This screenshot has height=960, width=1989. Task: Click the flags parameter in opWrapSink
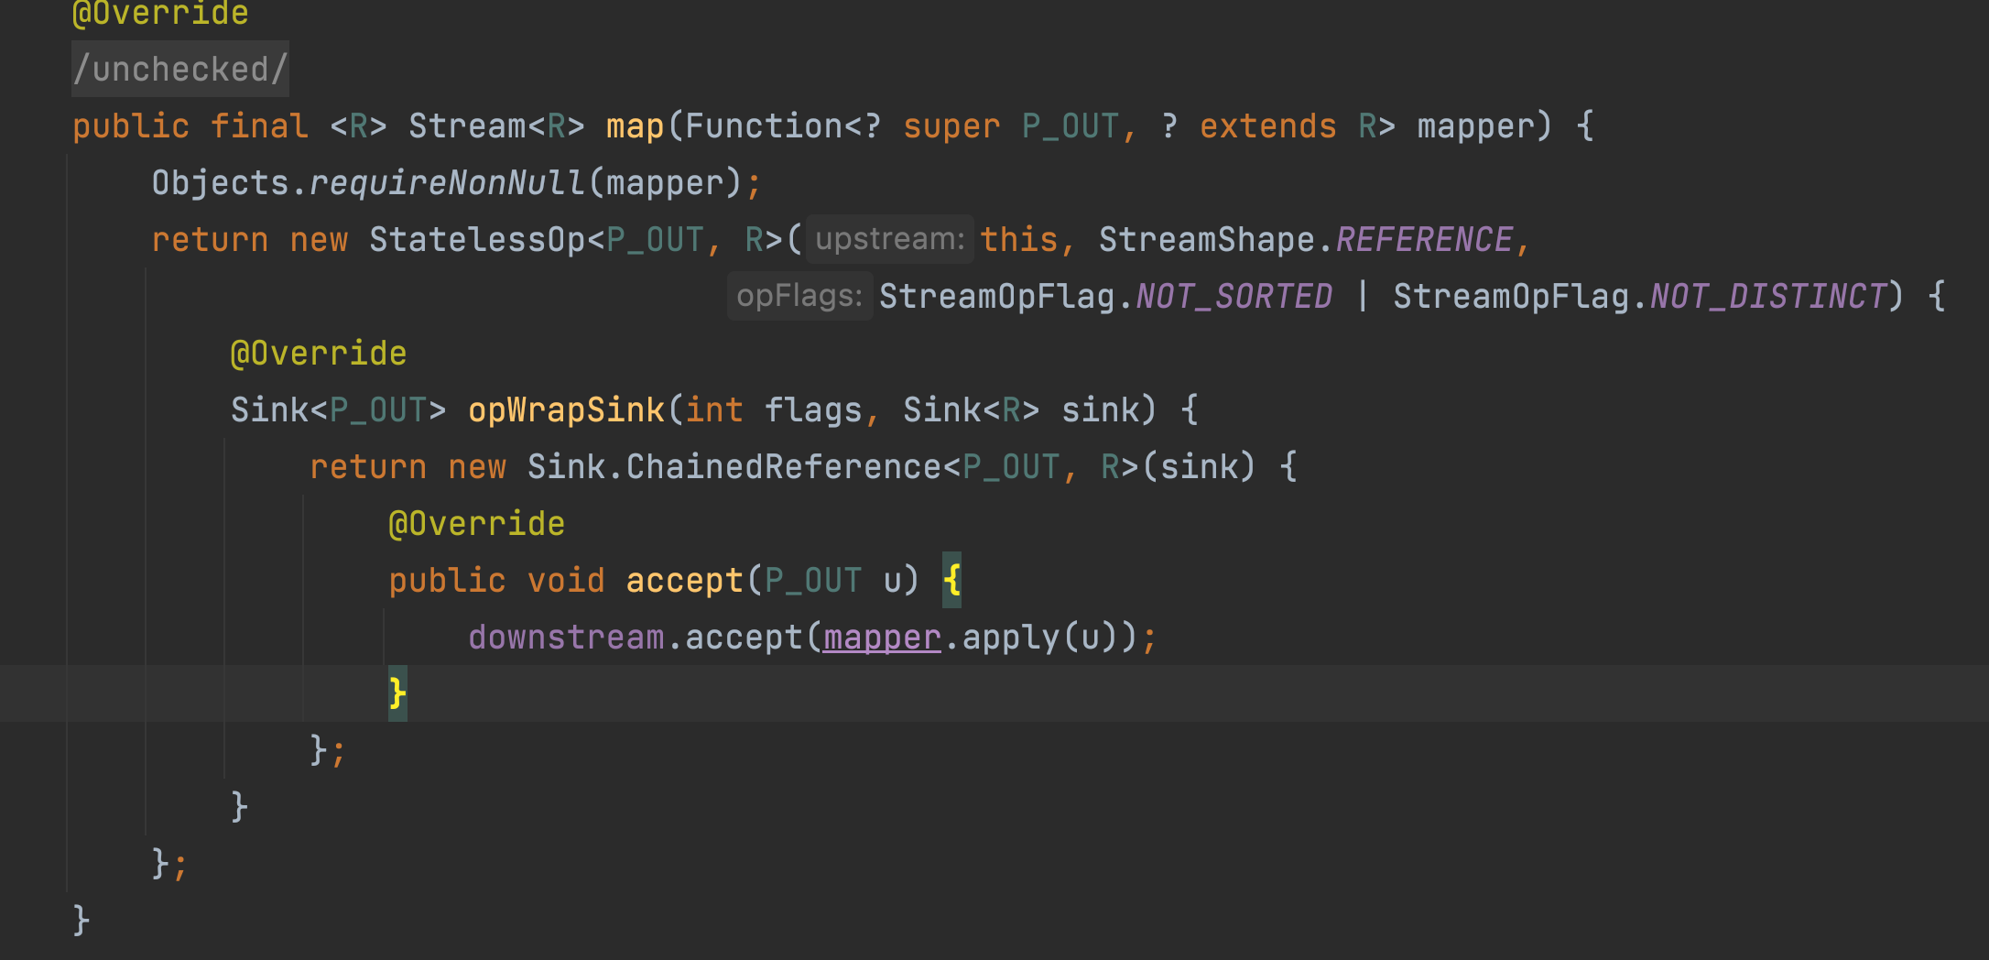[x=812, y=410]
